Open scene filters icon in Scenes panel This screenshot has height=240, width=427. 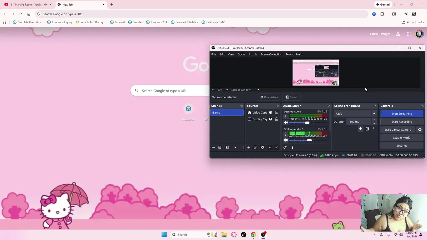click(227, 147)
